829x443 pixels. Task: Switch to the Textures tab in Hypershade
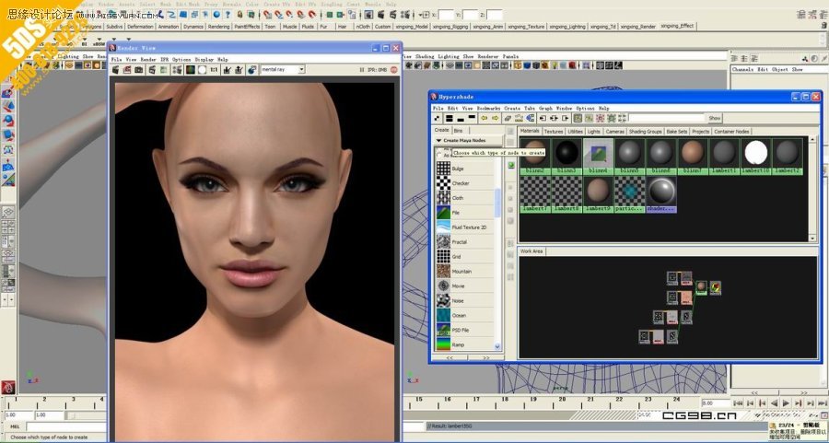554,132
